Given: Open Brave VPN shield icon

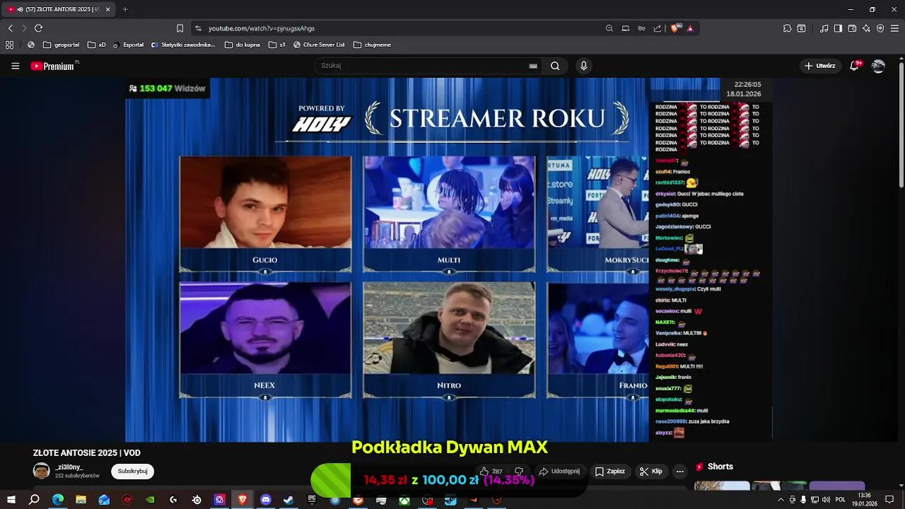Looking at the screenshot, I should tap(880, 28).
